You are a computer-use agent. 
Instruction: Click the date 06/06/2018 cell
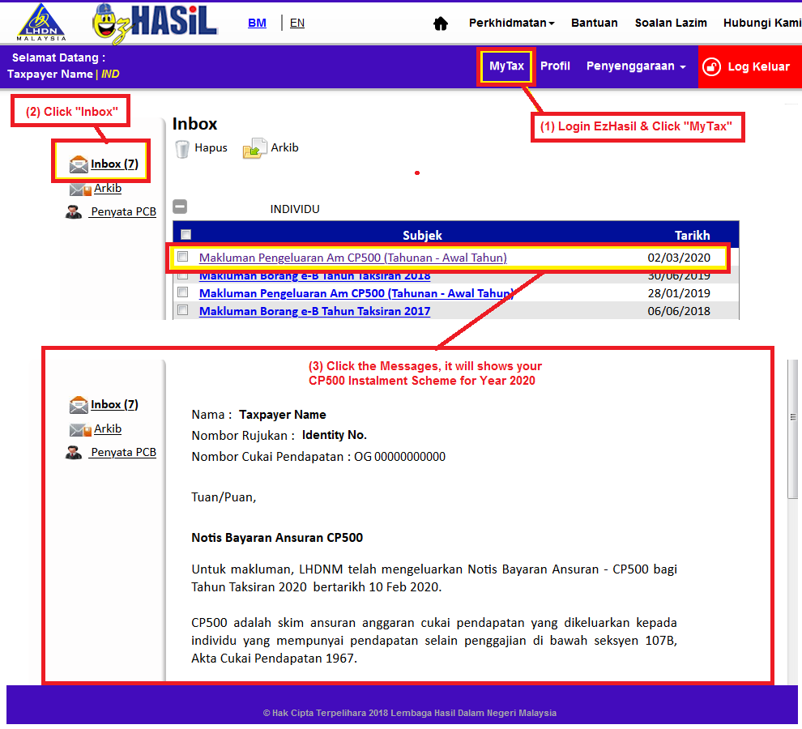tap(679, 311)
